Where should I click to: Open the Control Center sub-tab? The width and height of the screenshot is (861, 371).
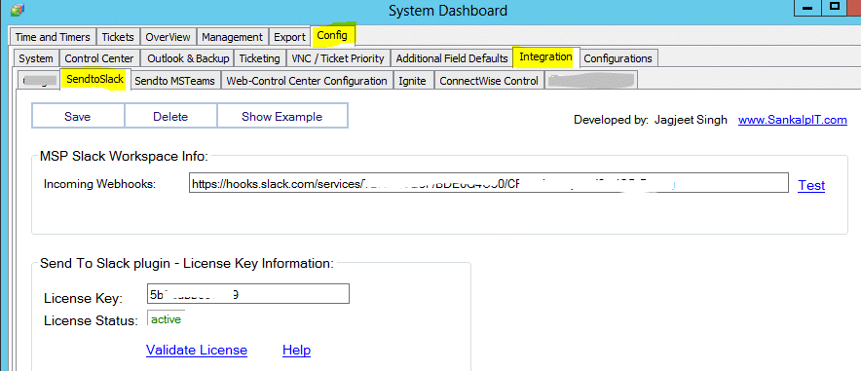[98, 58]
